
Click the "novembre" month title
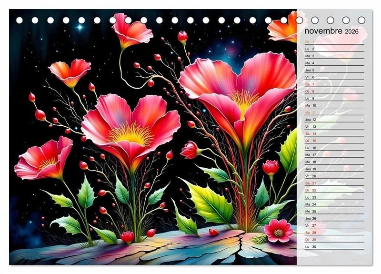click(x=323, y=31)
